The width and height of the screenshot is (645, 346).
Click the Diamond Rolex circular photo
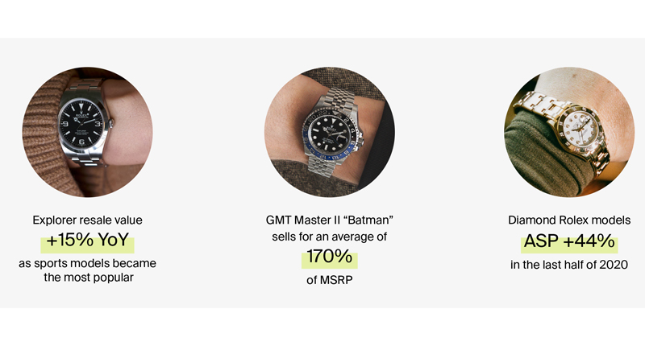click(570, 132)
